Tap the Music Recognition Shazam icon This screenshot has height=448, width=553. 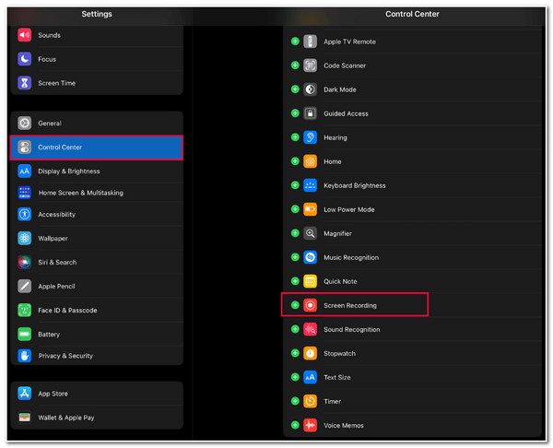point(310,257)
